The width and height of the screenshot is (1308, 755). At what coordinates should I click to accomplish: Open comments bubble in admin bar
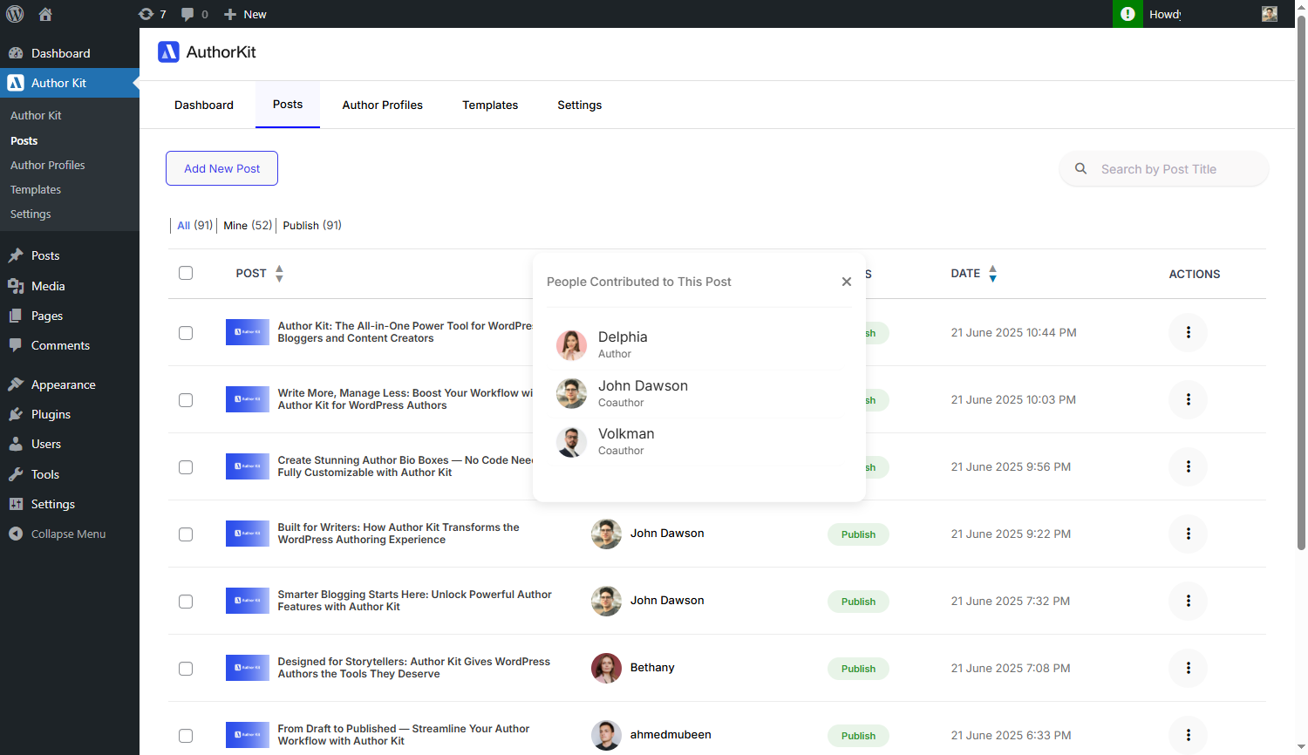[x=194, y=14]
